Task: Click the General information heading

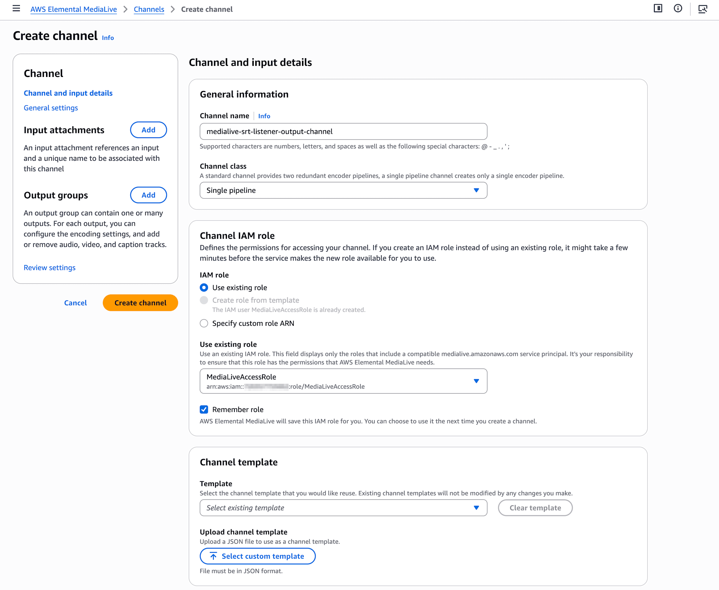Action: (x=244, y=94)
